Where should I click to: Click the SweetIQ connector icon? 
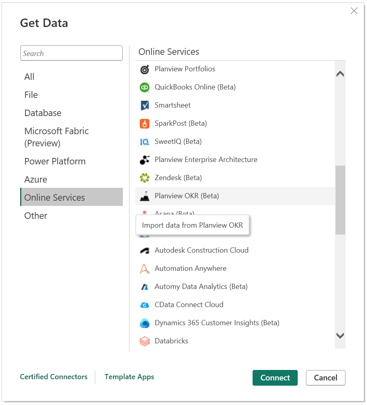click(x=145, y=142)
